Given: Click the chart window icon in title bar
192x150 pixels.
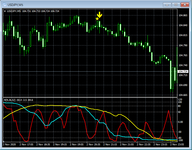Looking at the screenshot, I should click(x=5, y=5).
